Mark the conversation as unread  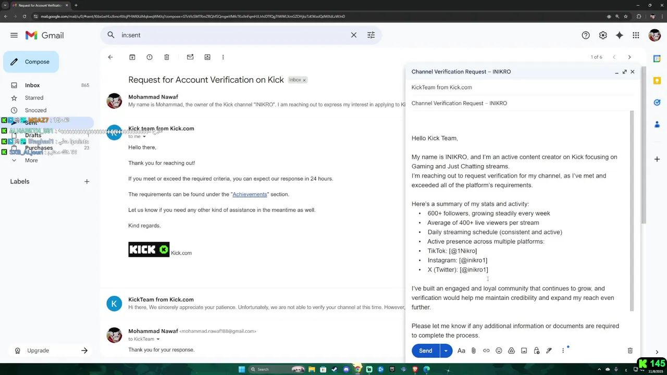point(190,57)
